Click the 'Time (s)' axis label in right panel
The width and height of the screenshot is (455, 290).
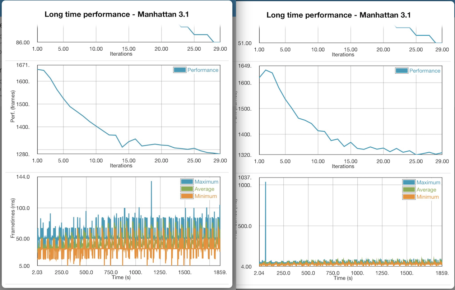coord(343,278)
